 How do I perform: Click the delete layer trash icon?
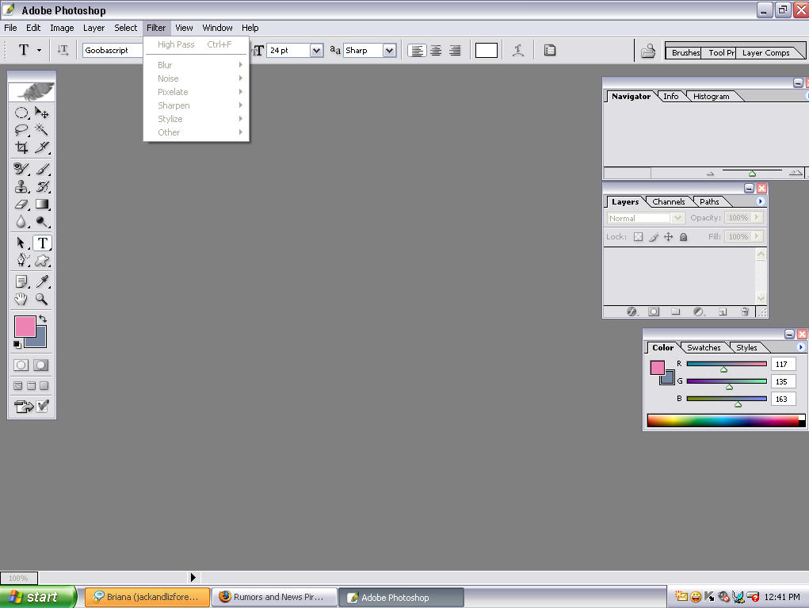tap(745, 312)
